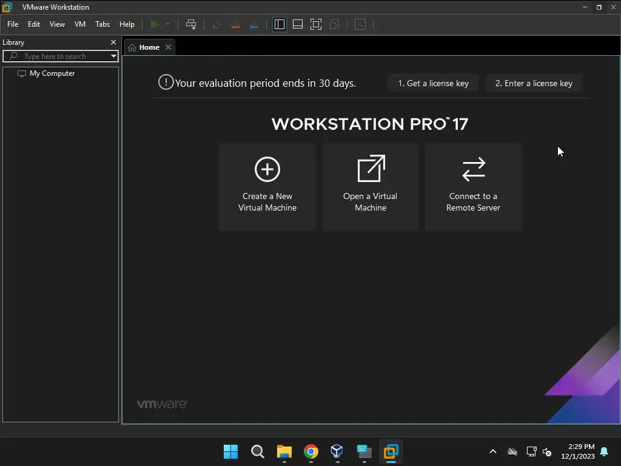
Task: Select My Computer in the library
Action: pos(52,73)
